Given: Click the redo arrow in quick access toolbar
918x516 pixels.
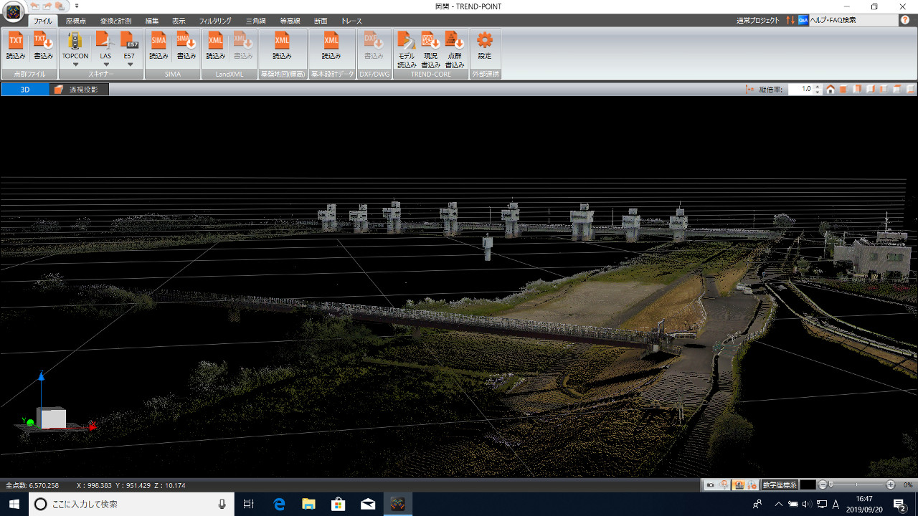Looking at the screenshot, I should click(47, 6).
